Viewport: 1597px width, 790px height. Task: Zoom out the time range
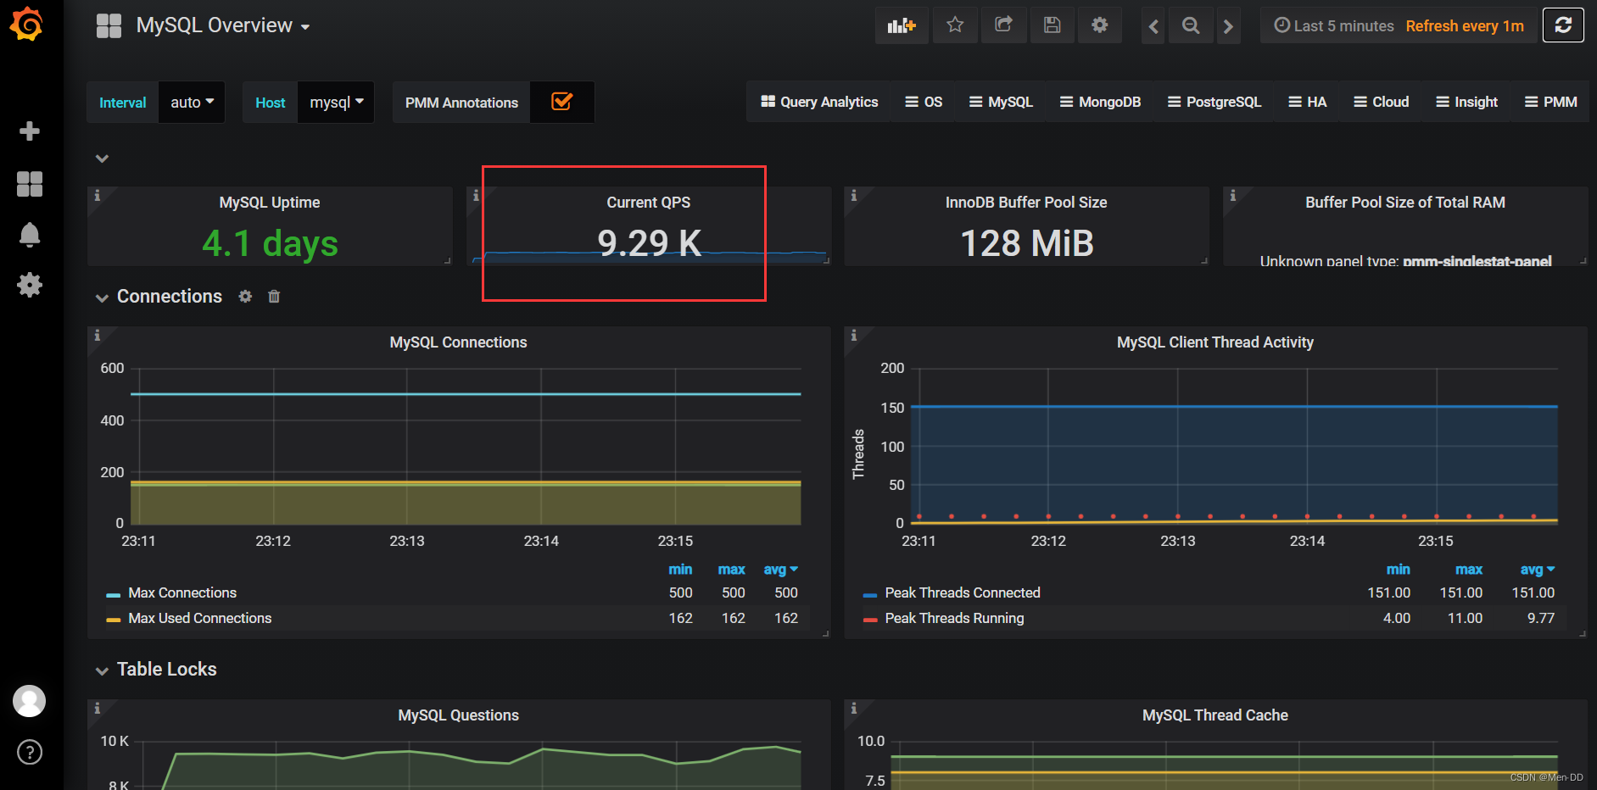click(x=1191, y=26)
